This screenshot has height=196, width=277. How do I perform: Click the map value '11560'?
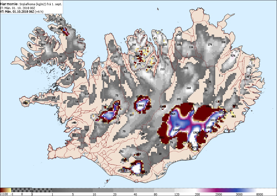209,128
